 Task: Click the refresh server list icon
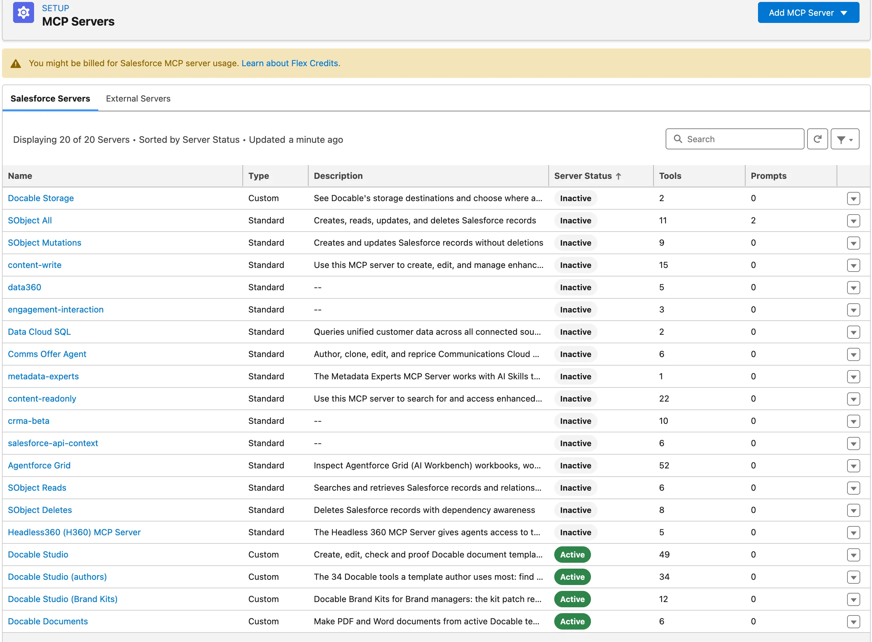click(817, 139)
